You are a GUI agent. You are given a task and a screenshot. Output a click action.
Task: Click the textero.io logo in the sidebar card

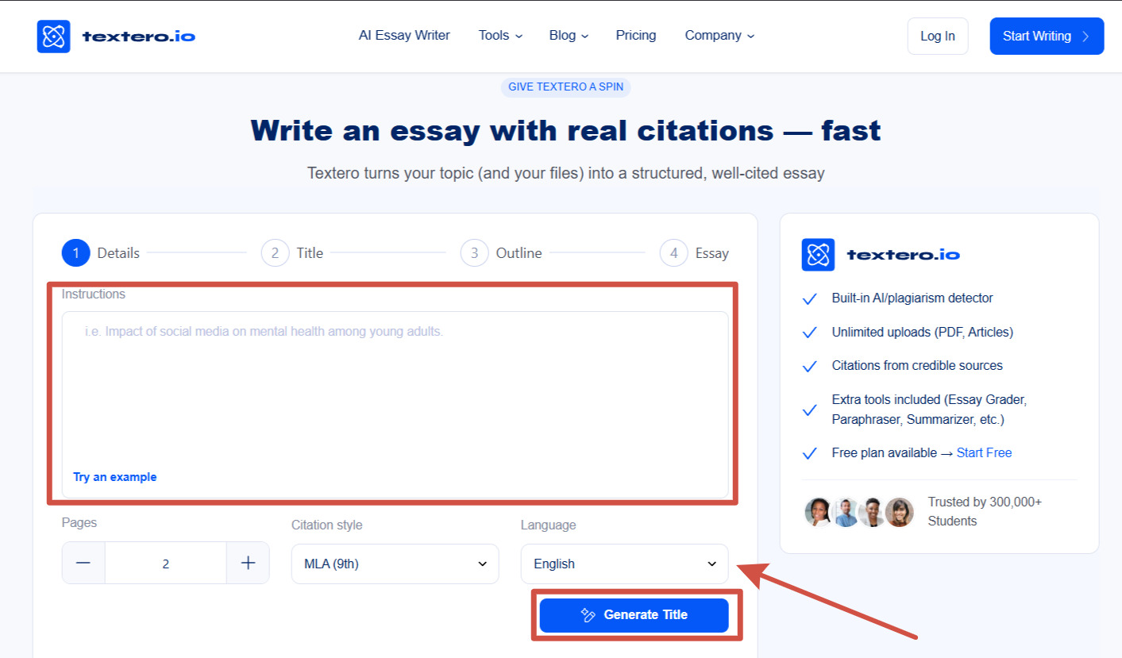click(x=881, y=255)
